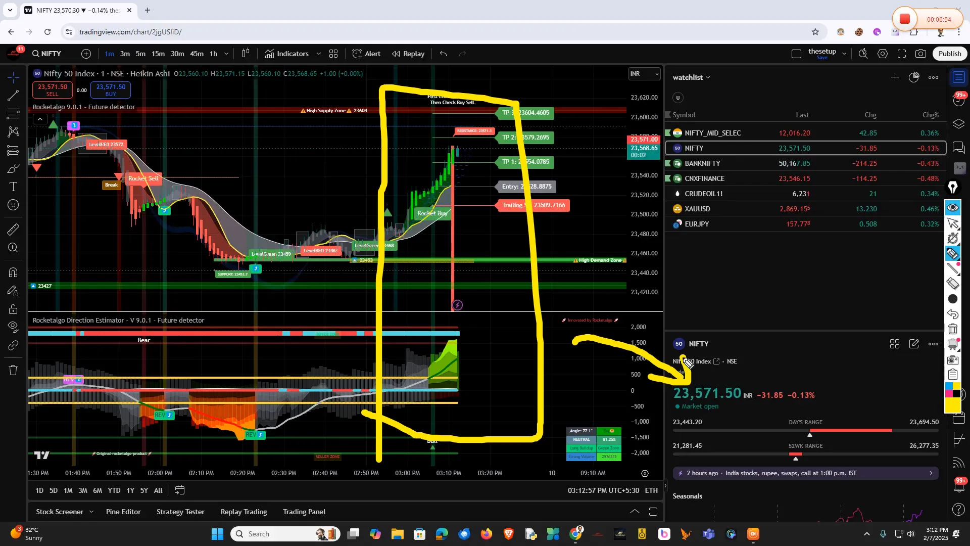Take a chart snapshot with the camera icon
Screen dimensions: 970x546
point(920,53)
